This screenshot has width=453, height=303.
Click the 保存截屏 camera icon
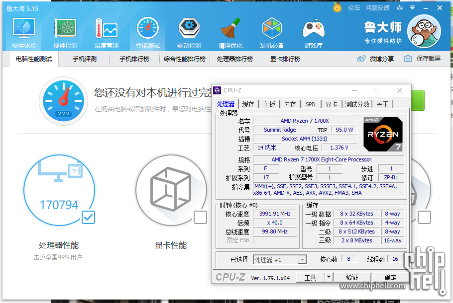tap(408, 59)
